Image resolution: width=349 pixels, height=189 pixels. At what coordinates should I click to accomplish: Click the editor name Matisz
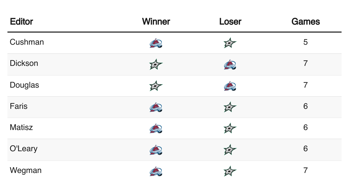(x=21, y=127)
